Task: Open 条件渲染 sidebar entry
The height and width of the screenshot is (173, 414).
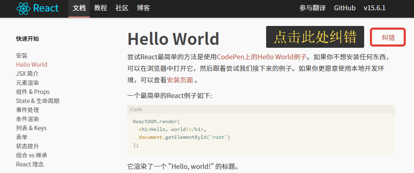Action: point(28,119)
